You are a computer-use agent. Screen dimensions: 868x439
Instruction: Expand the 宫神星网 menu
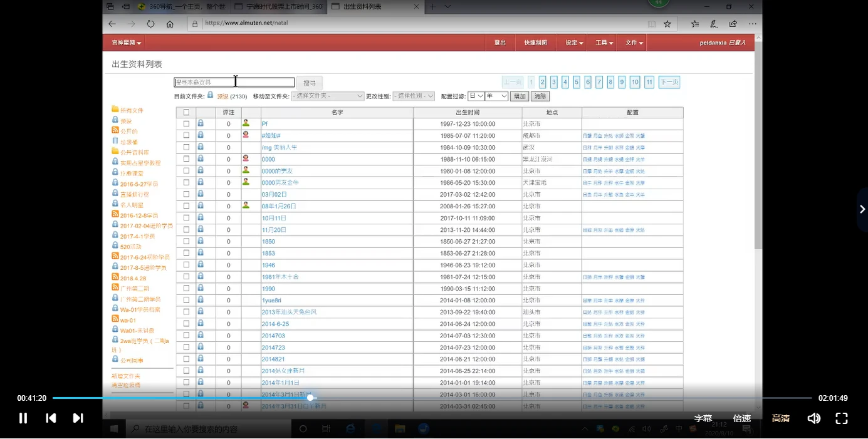126,43
